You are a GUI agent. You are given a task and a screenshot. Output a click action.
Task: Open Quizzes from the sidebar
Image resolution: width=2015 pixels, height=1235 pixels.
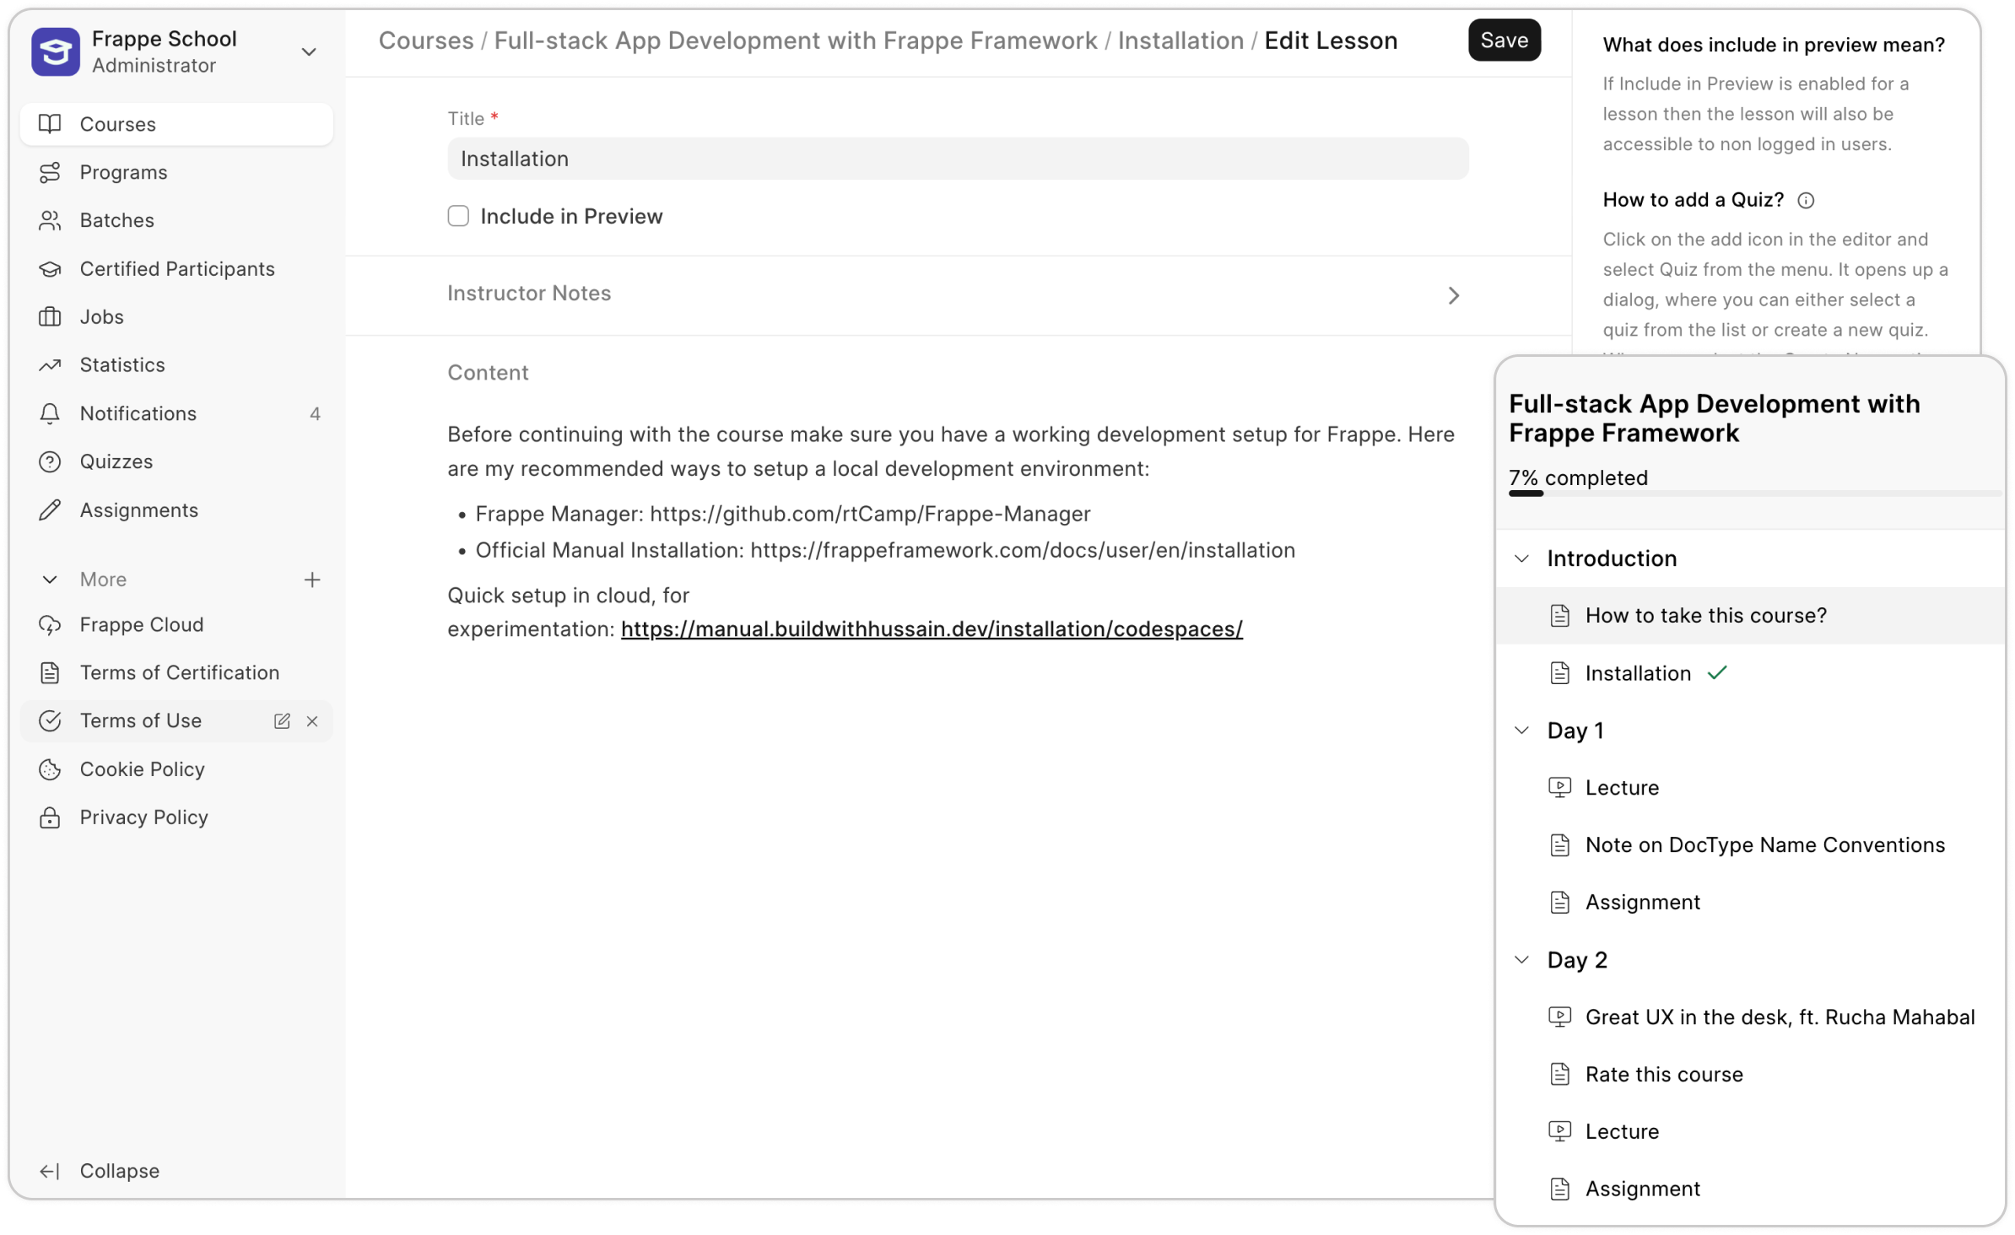(x=116, y=461)
